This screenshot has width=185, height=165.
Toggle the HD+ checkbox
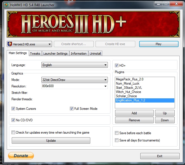(x=117, y=65)
